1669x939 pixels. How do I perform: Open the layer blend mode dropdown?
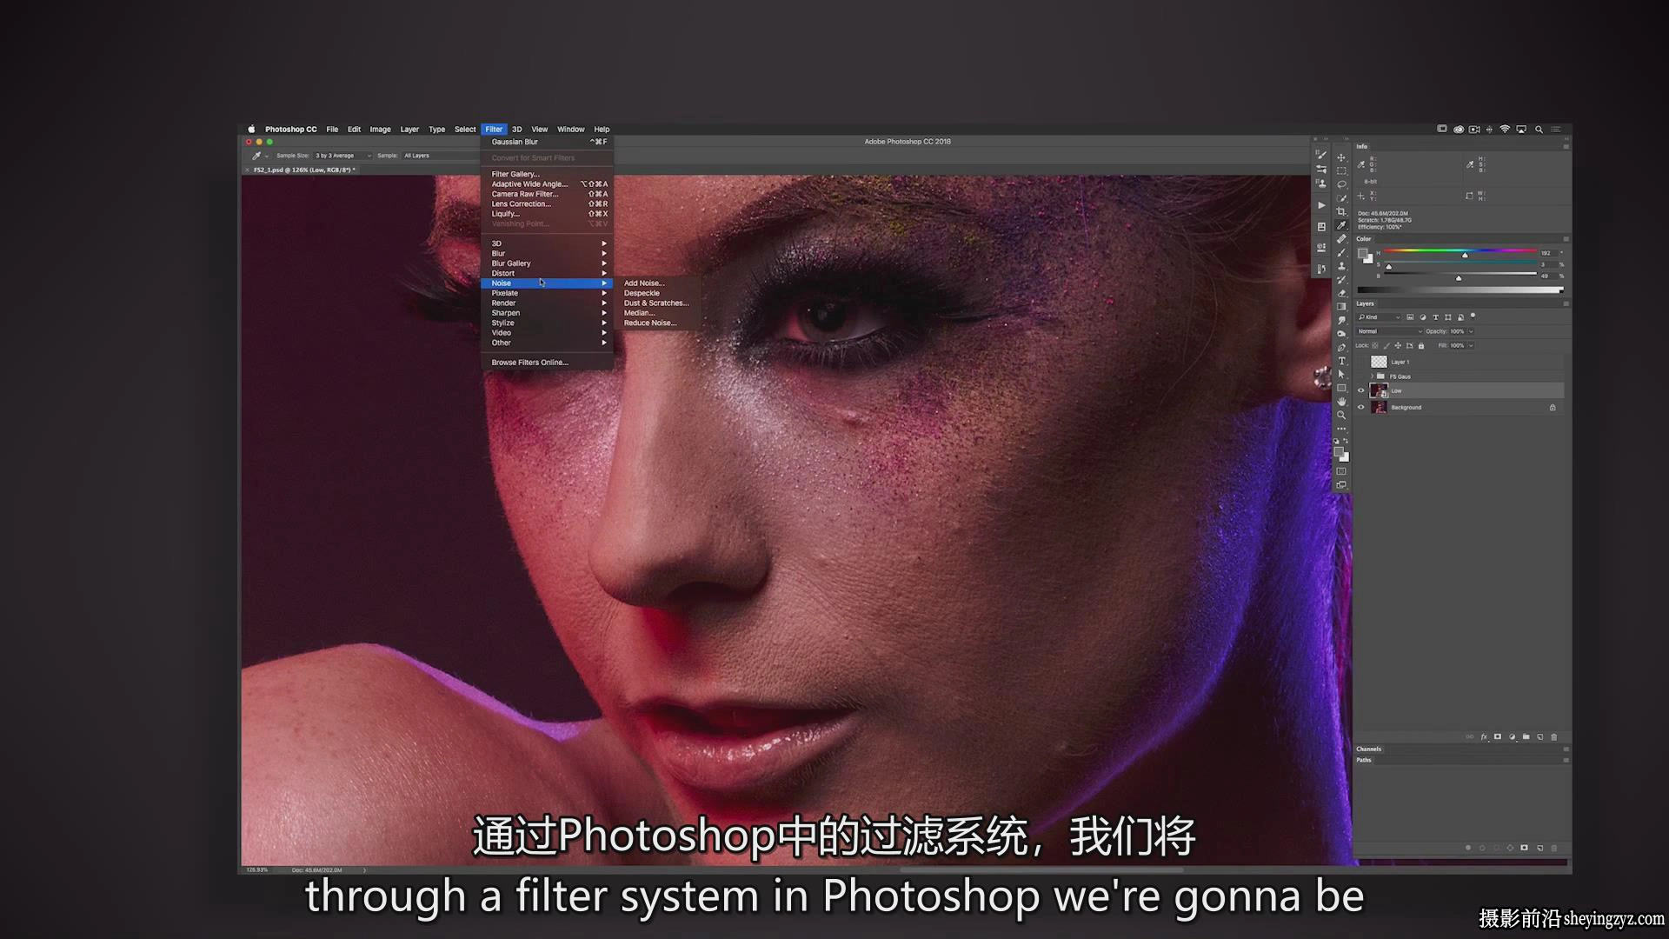tap(1390, 331)
